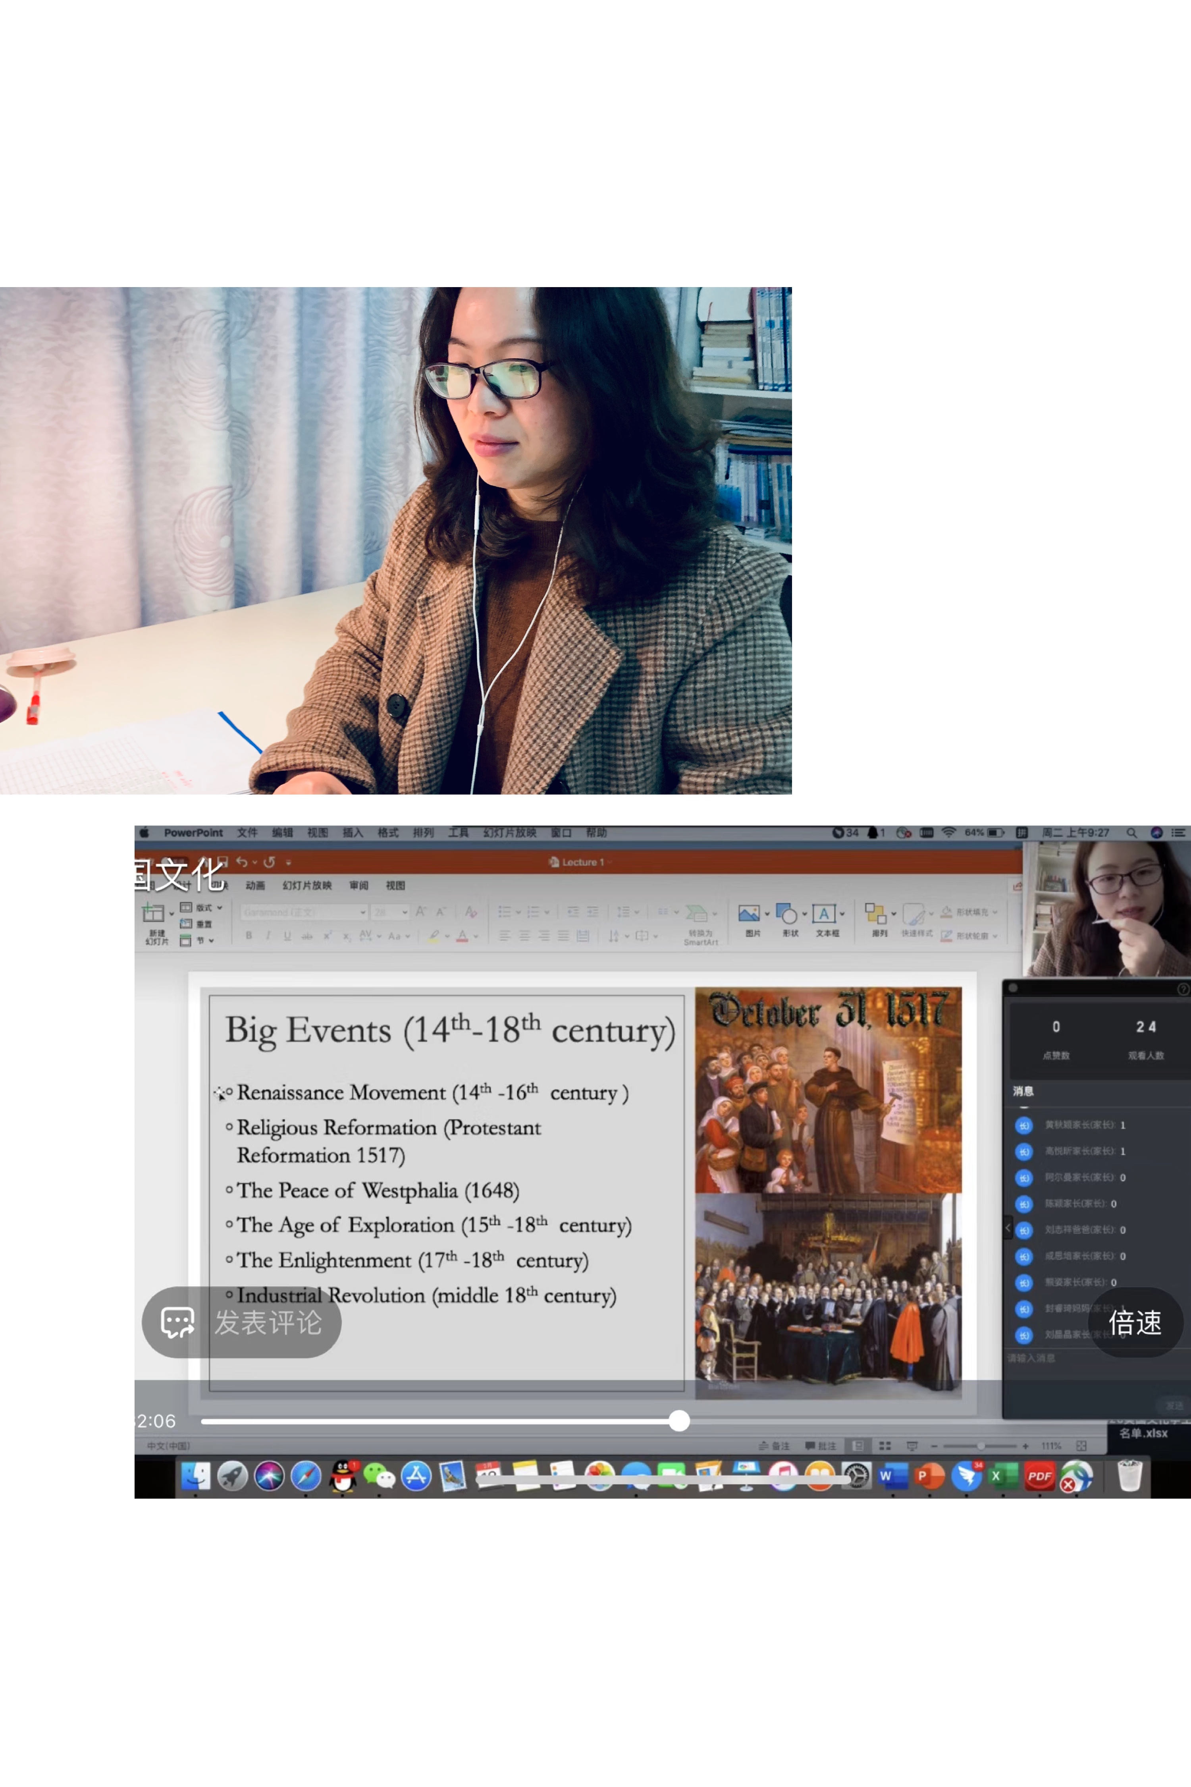This screenshot has width=1191, height=1787.
Task: Switch to slide sorter view icon
Action: tap(885, 1446)
